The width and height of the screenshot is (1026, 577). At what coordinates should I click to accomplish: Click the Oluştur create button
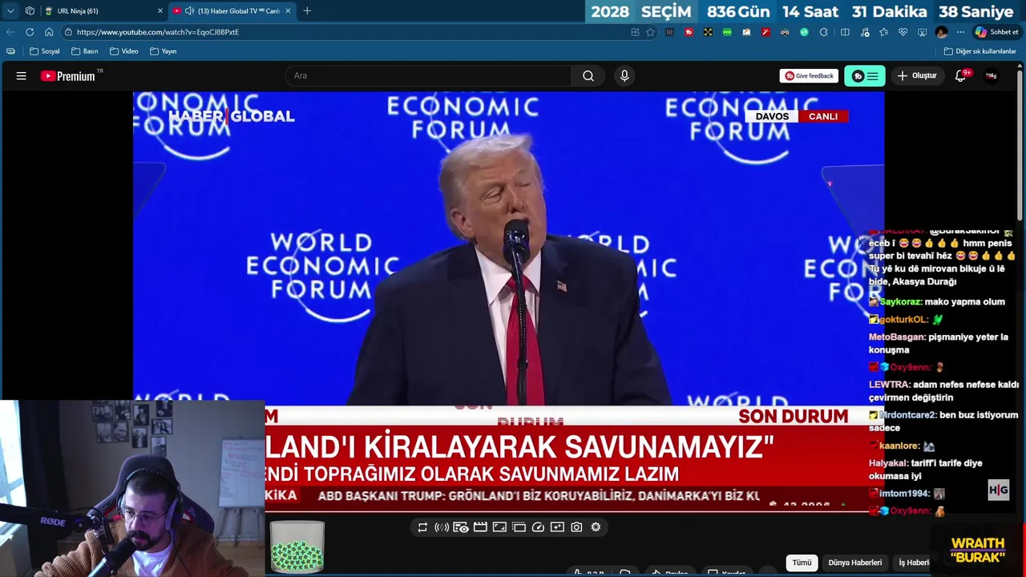point(917,76)
